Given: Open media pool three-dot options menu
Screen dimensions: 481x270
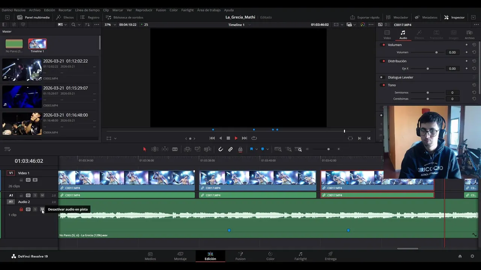Looking at the screenshot, I should tap(97, 25).
